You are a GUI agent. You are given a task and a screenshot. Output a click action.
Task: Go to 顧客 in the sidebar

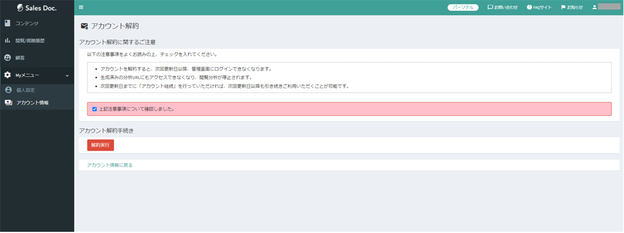tap(37, 58)
